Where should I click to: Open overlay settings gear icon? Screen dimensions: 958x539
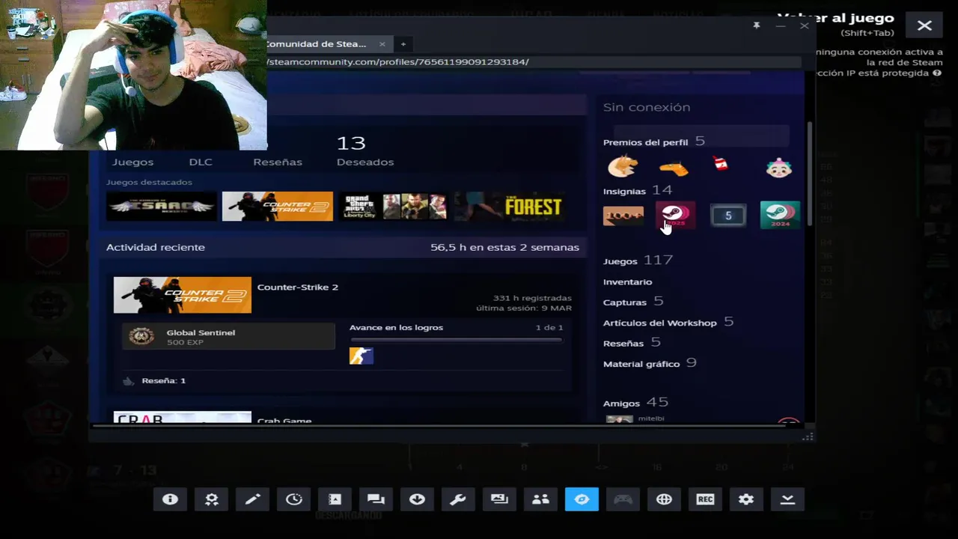point(746,499)
